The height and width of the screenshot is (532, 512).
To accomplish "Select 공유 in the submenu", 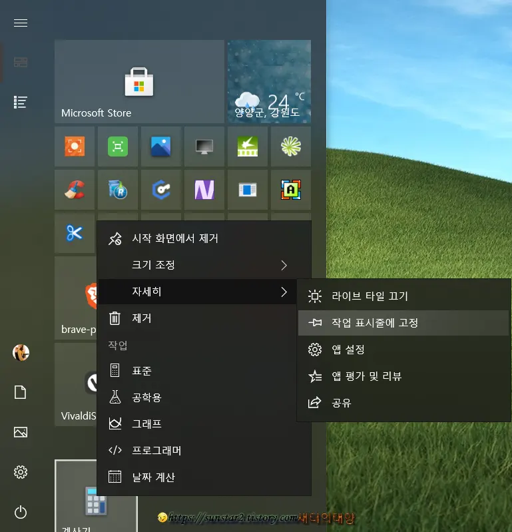I will [403, 403].
